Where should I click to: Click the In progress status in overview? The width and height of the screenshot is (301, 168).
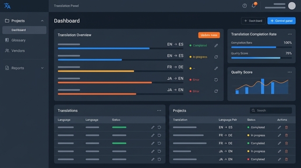tap(198, 57)
